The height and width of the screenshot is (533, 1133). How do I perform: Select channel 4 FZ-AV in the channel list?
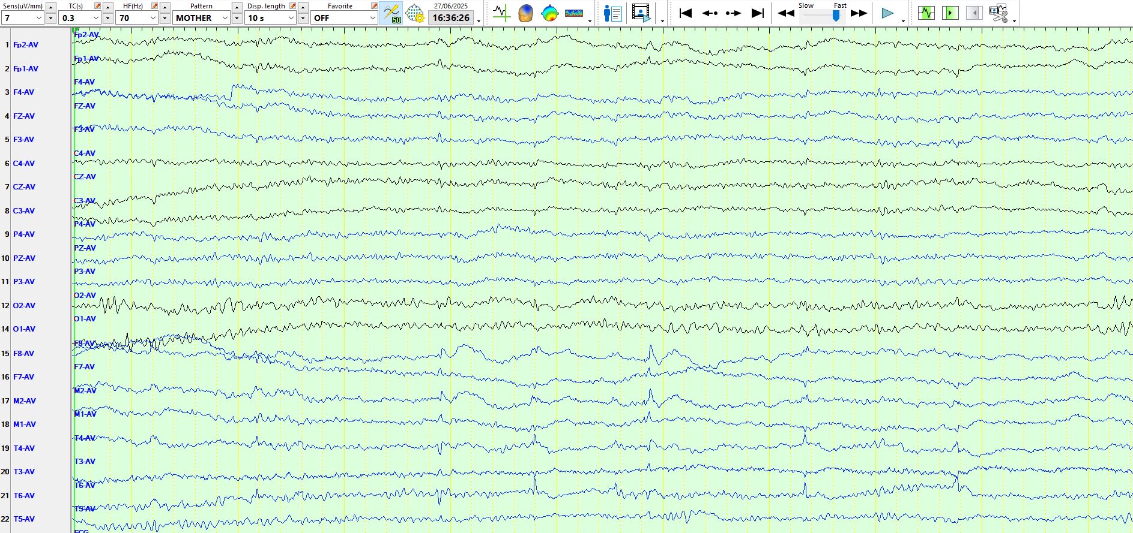coord(23,116)
